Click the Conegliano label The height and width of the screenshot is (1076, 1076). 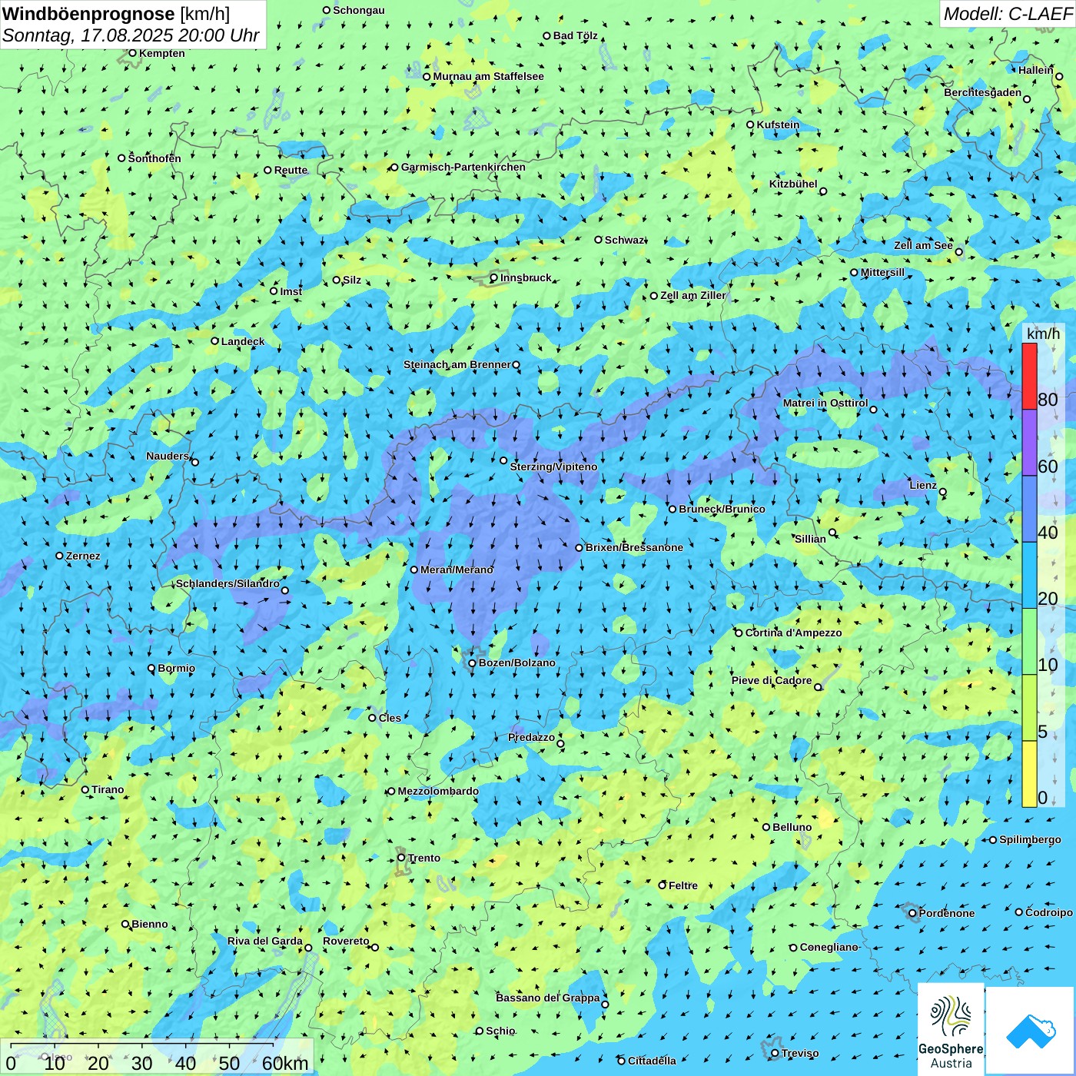829,947
